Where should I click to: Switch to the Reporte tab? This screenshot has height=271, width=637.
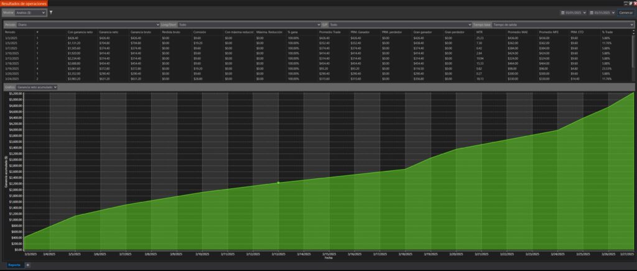point(14,265)
